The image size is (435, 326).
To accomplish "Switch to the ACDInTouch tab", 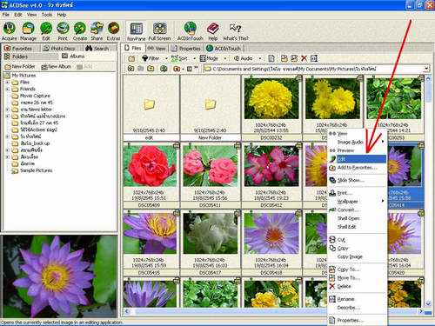I will (224, 49).
